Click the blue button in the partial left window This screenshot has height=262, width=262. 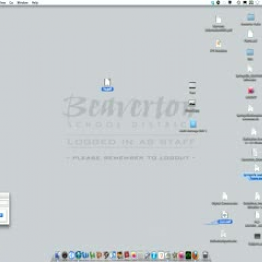[2, 215]
